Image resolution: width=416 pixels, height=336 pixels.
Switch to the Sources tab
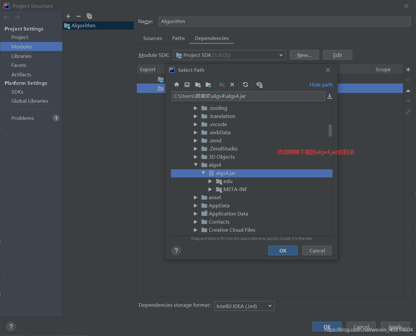(x=153, y=38)
